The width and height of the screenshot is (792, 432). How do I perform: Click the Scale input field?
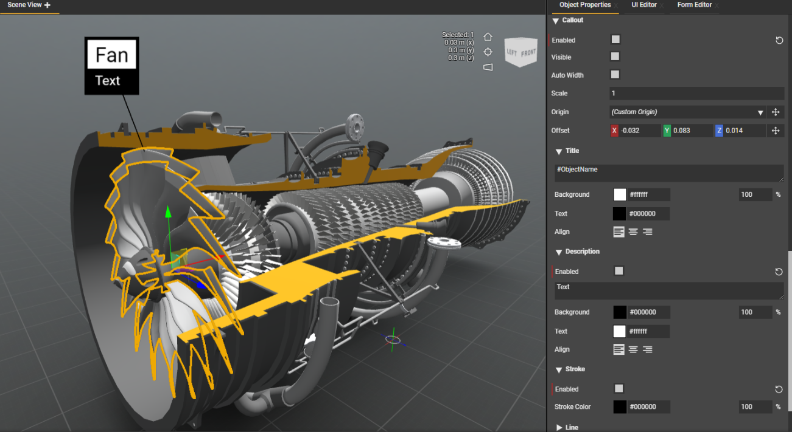pos(696,94)
